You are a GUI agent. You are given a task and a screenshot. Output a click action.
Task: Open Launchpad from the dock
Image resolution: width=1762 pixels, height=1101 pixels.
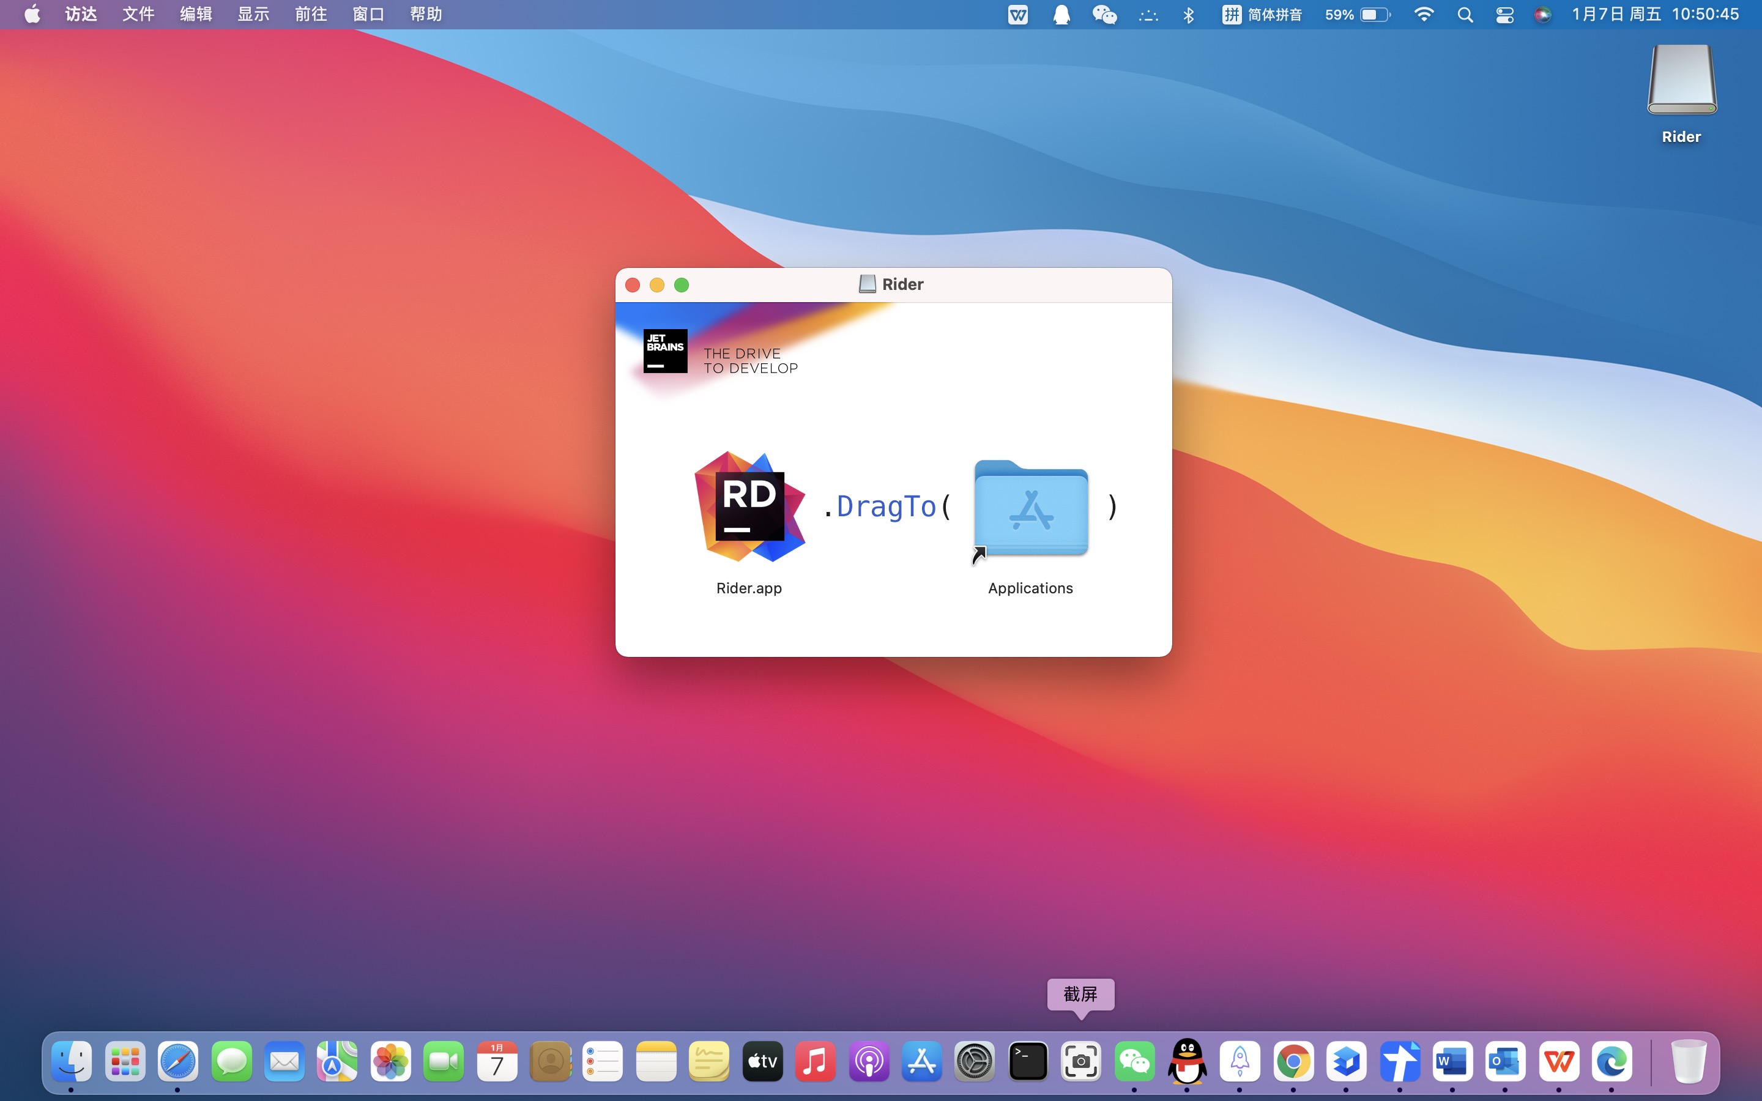[125, 1062]
